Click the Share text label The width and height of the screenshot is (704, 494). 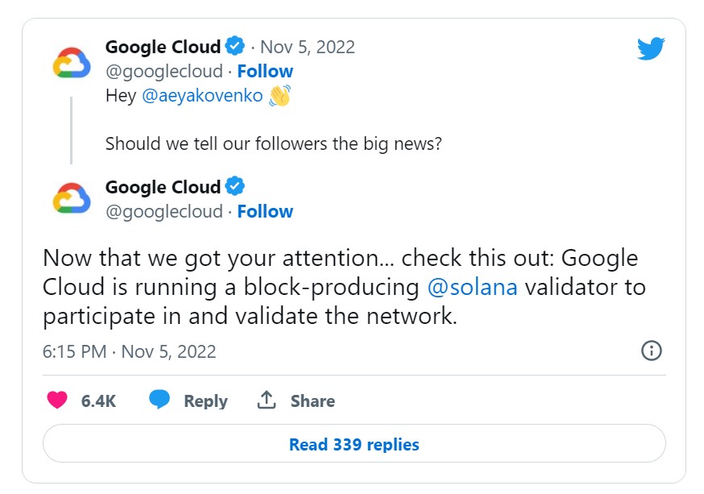313,401
